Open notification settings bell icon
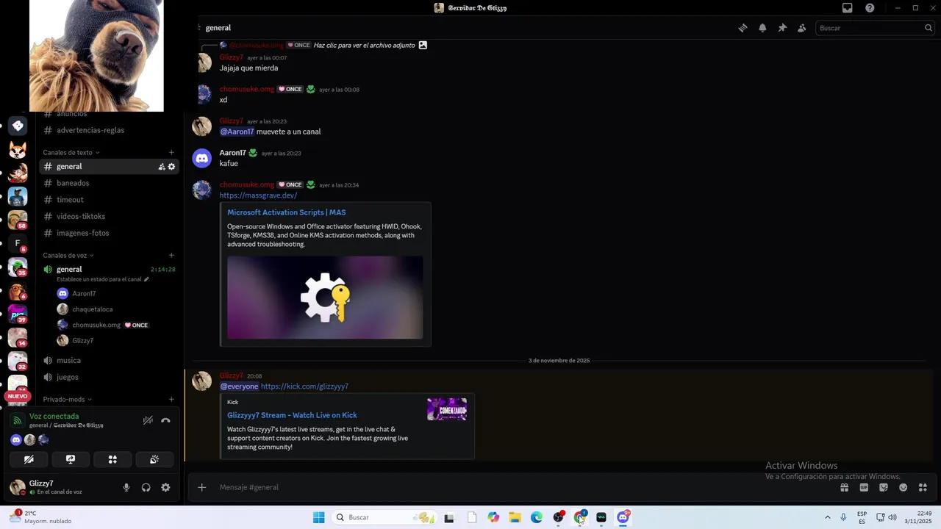 tap(762, 28)
